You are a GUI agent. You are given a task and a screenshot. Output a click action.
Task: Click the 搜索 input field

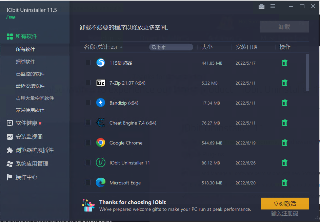171,47
